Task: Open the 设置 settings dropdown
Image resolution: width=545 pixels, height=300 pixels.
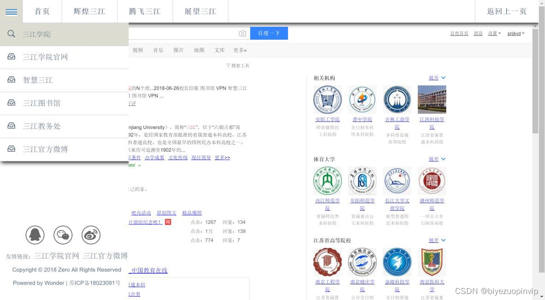Action: (494, 33)
